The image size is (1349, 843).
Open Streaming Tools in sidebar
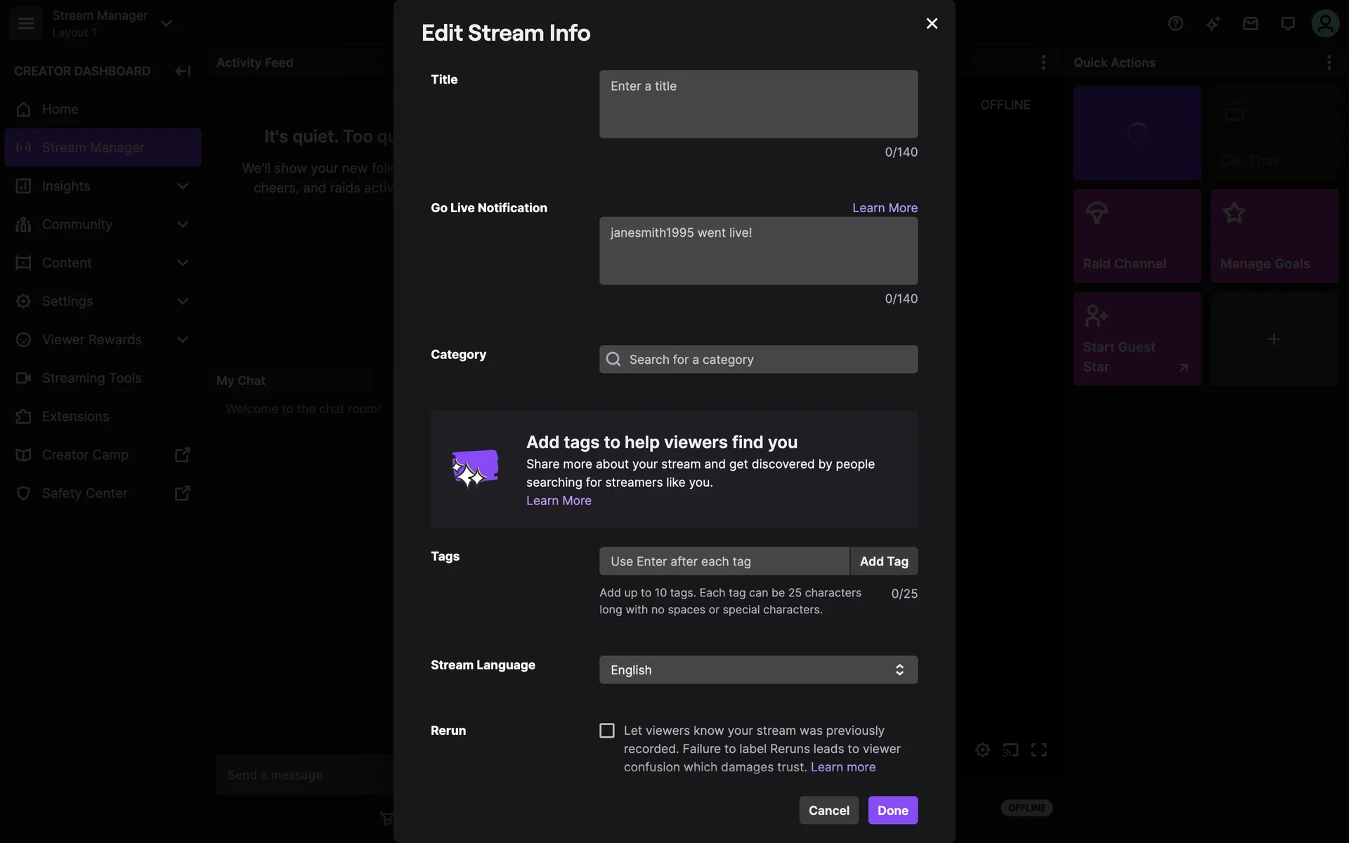pyautogui.click(x=91, y=378)
